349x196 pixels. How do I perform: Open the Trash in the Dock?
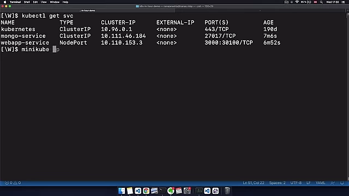[x=227, y=191]
